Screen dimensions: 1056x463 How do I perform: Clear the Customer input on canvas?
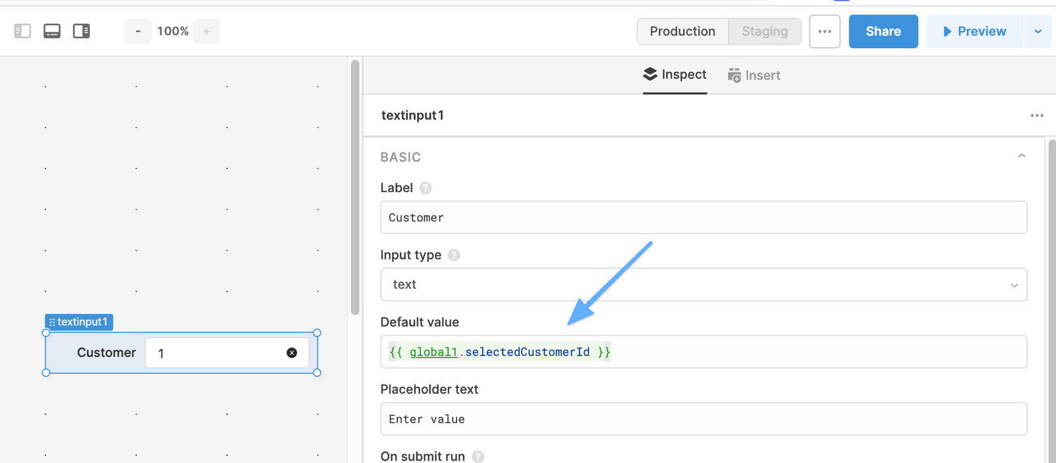coord(292,353)
